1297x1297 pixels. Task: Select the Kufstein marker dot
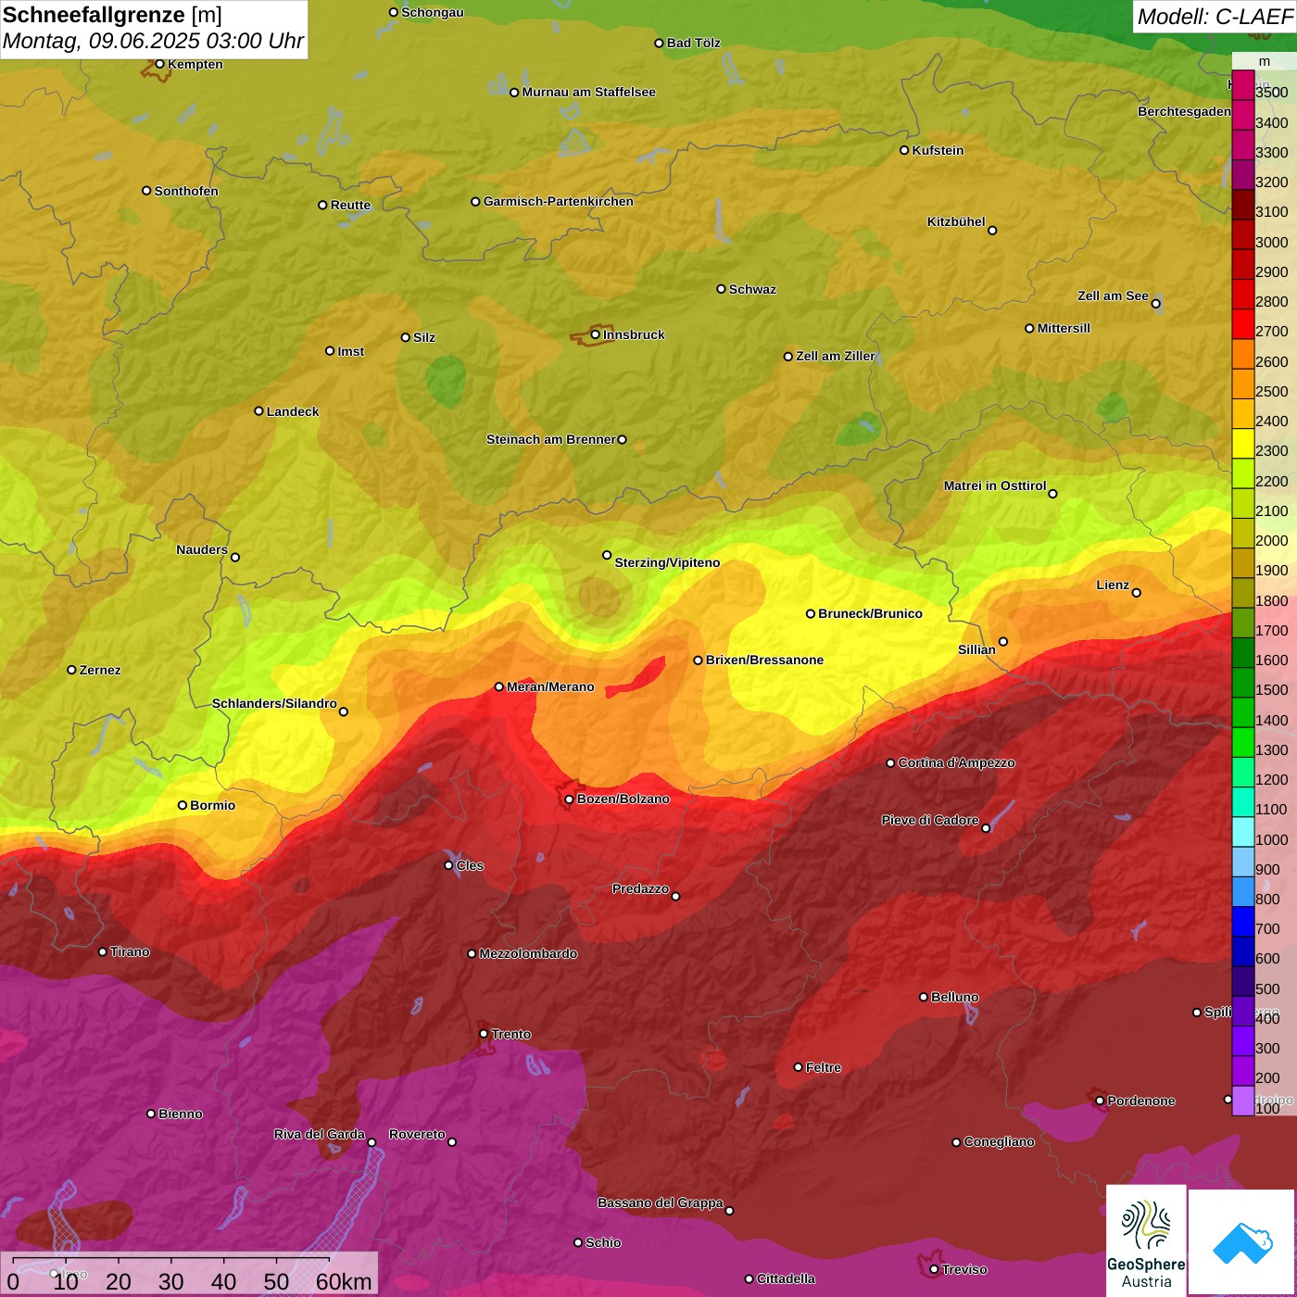(904, 150)
